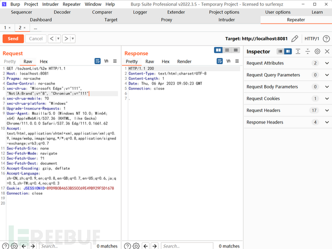Screen dimensions: 332x249
Task: Switch Response view to Raw
Action: [x=150, y=62]
